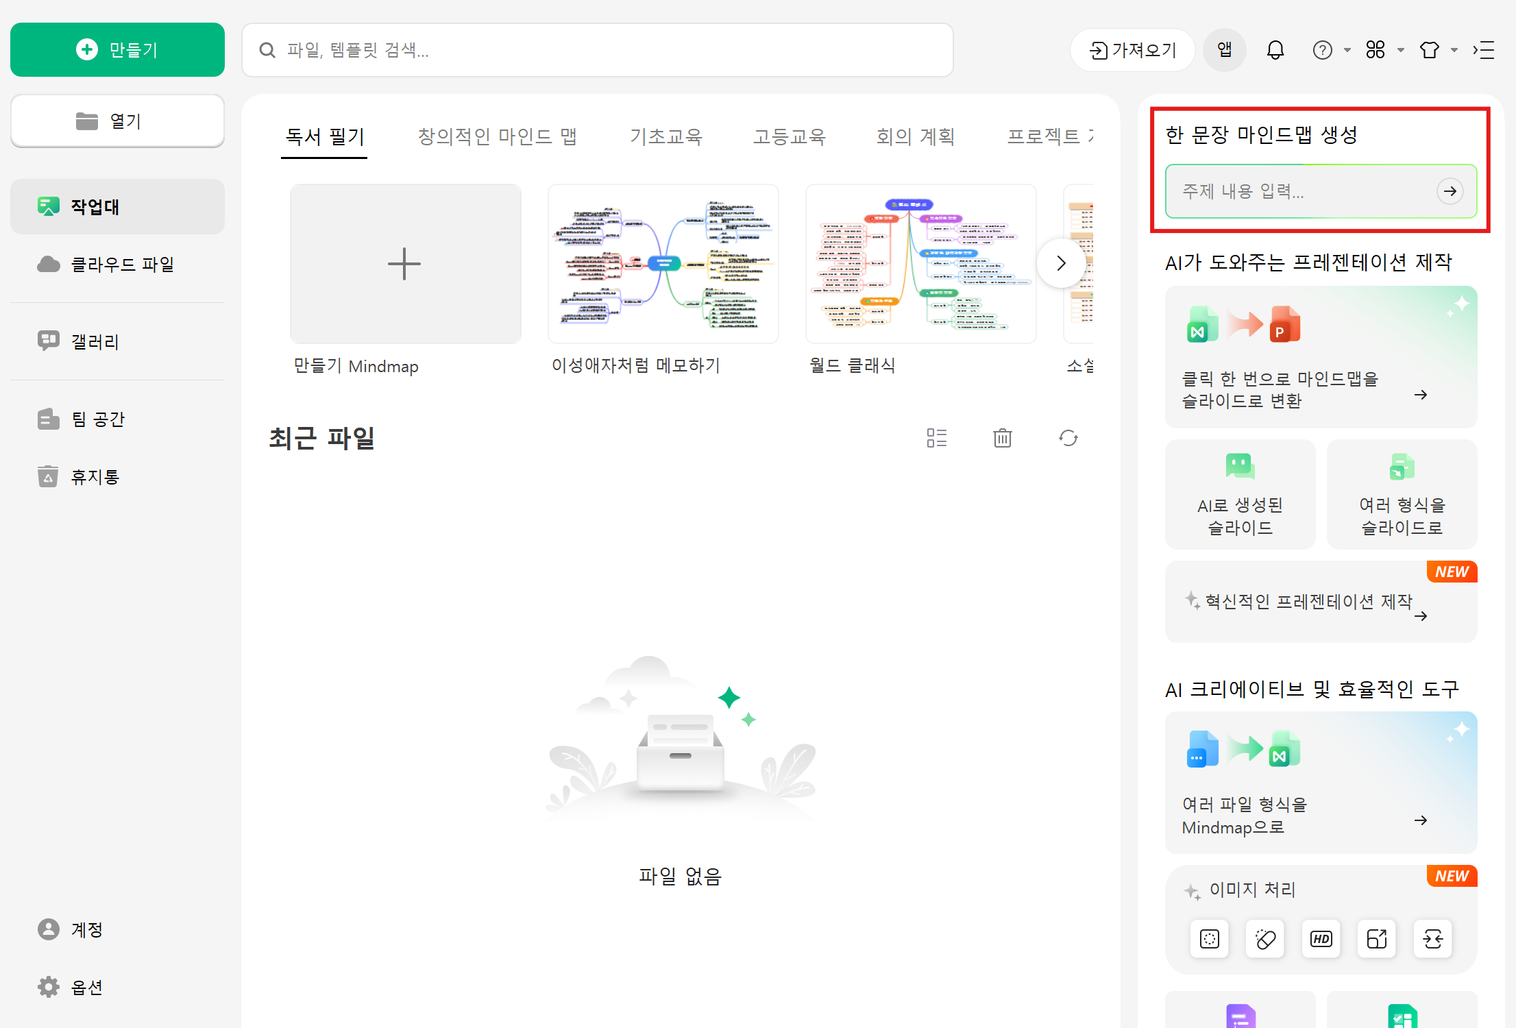Click the image convert tool icon
The width and height of the screenshot is (1516, 1028).
1432,939
